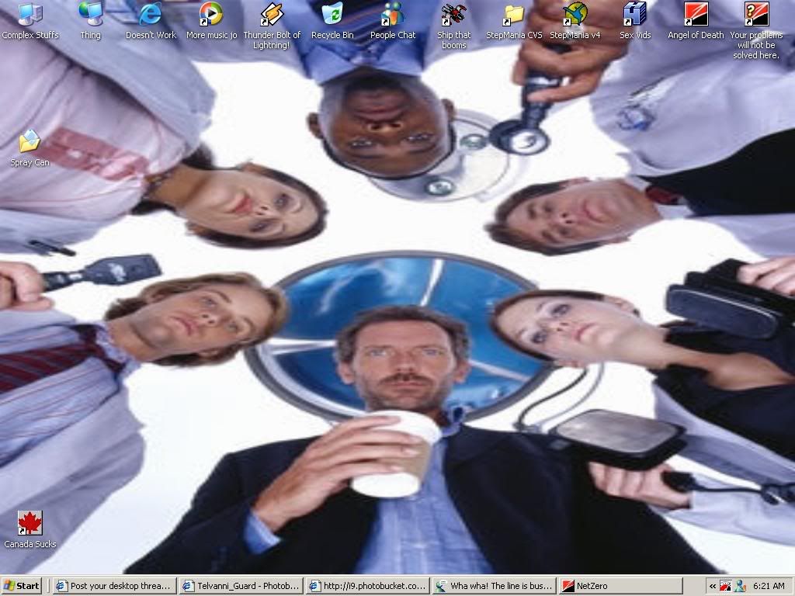Screen dimensions: 795x596
Task: Open the Start menu
Action: click(x=22, y=586)
